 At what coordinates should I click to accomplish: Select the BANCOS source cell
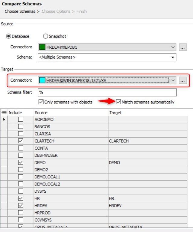(71, 127)
